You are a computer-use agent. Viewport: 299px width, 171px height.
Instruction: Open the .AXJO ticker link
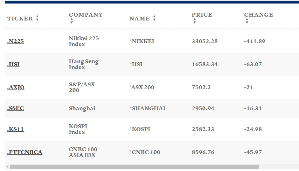[16, 87]
